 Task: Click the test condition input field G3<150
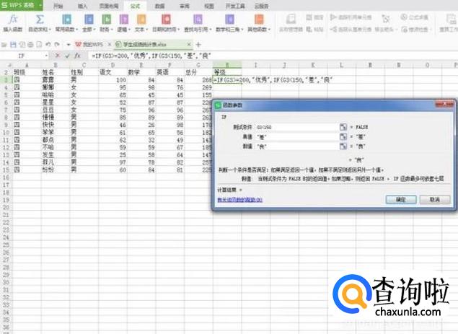(x=297, y=127)
